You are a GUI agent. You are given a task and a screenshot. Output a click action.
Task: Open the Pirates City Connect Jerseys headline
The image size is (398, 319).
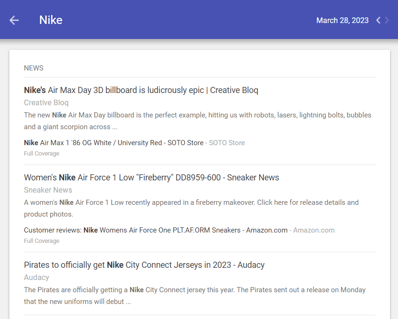click(x=144, y=265)
